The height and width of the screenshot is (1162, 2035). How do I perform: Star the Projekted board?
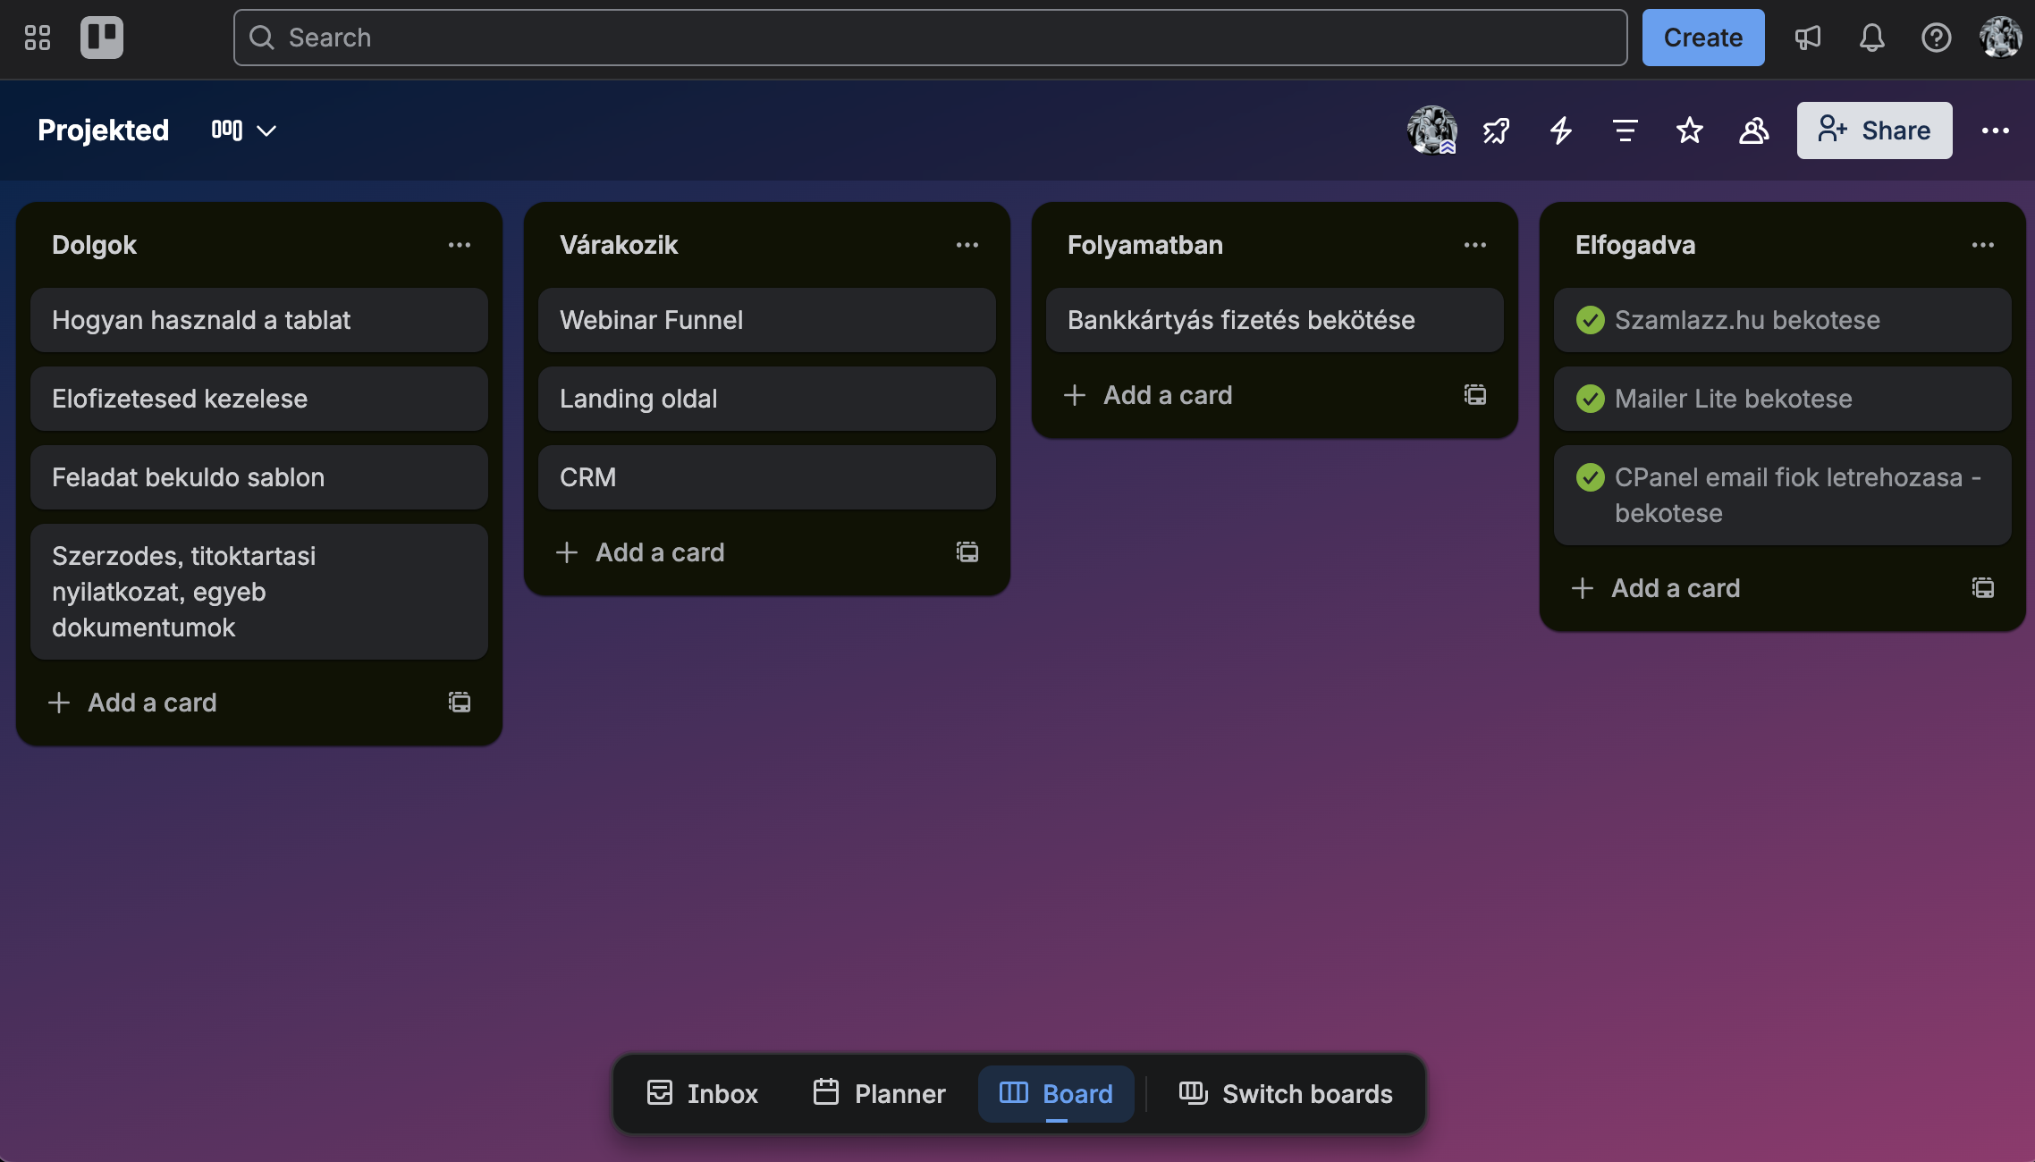coord(1689,131)
